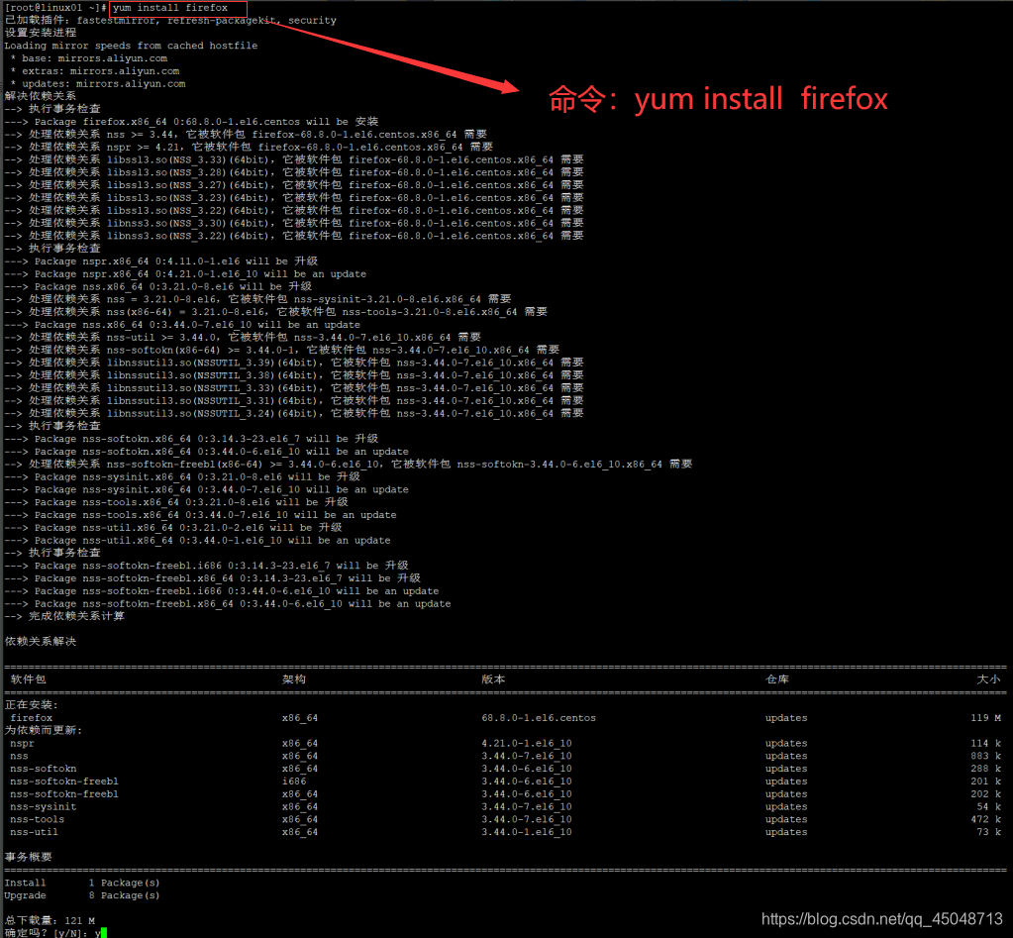
Task: Click 'Loading mirror speeds from cached hostfile' line
Action: point(131,46)
